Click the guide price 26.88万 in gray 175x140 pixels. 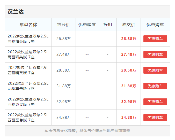pos(63,39)
